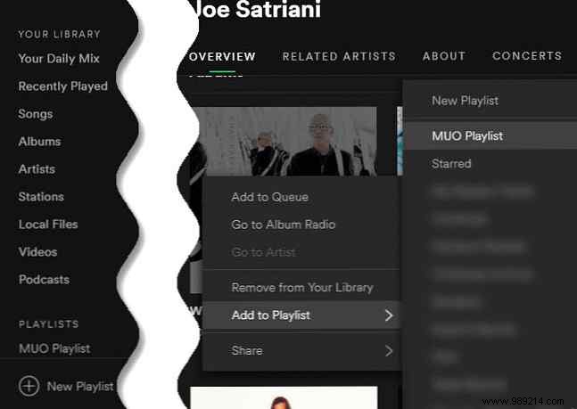Viewport: 577px width, 409px height.
Task: Click New Playlist at the sidebar bottom
Action: tap(80, 386)
